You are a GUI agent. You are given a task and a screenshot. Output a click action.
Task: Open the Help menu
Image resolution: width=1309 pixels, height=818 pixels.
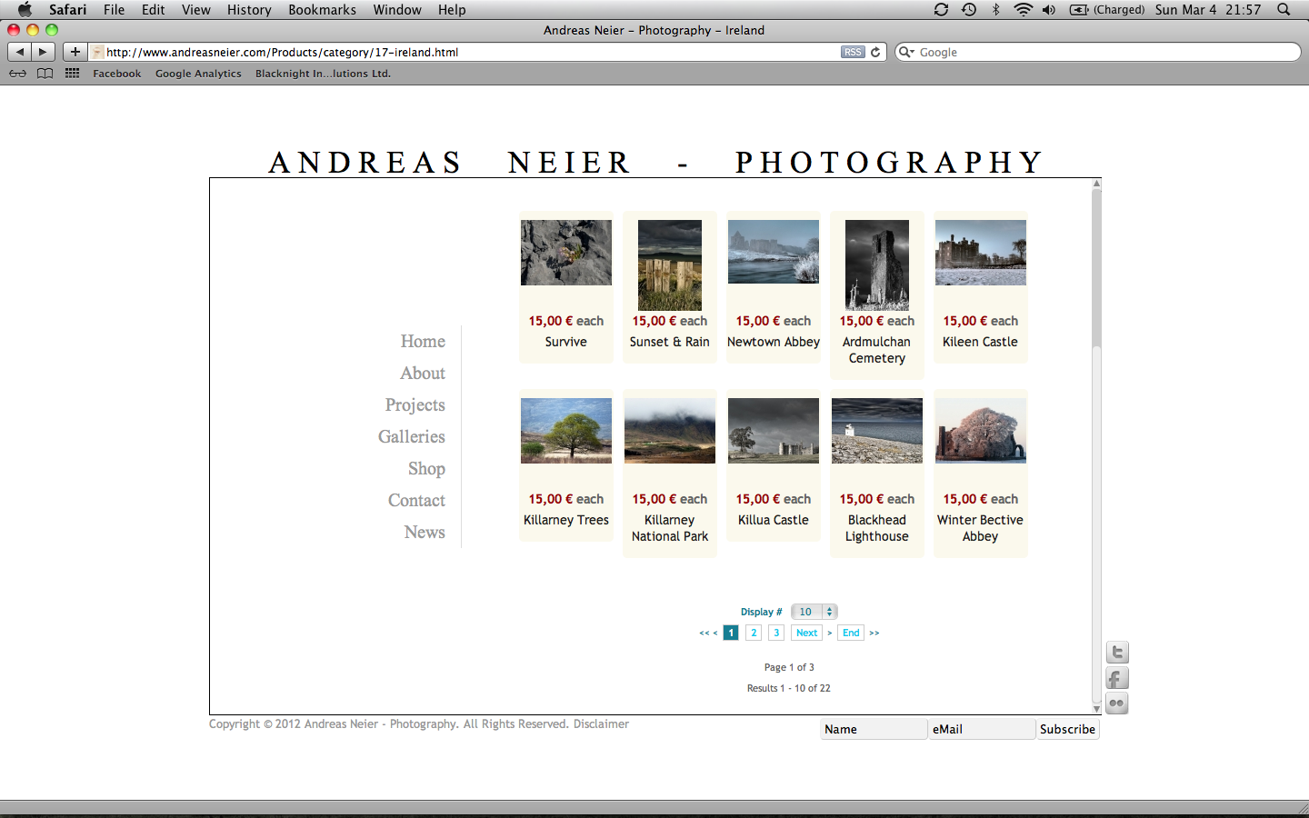click(x=452, y=10)
